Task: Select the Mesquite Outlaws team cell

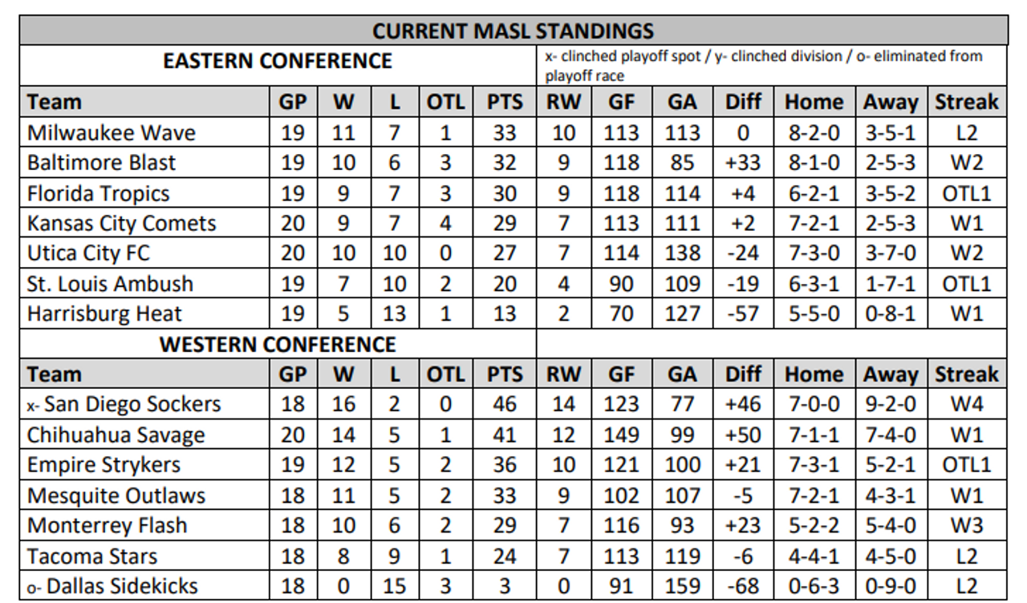Action: [116, 496]
